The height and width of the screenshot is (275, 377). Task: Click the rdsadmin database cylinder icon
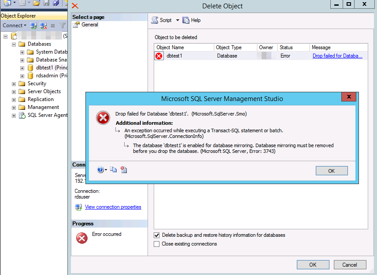pyautogui.click(x=30, y=76)
